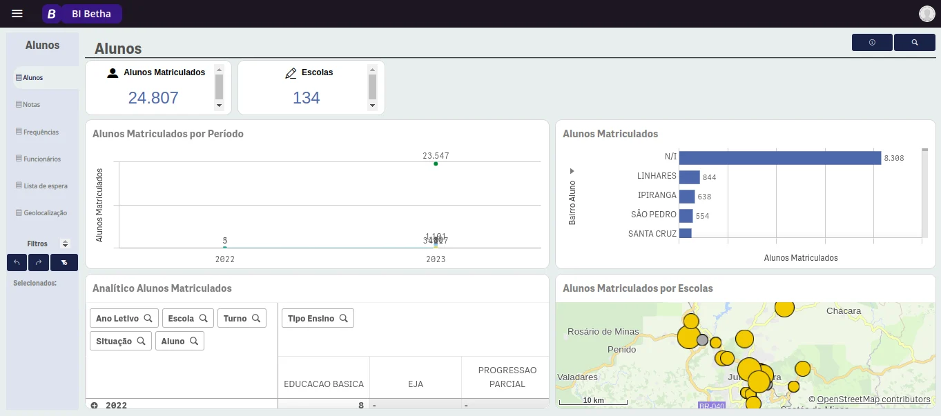Click the SÃO PEDRO bar label

point(654,215)
